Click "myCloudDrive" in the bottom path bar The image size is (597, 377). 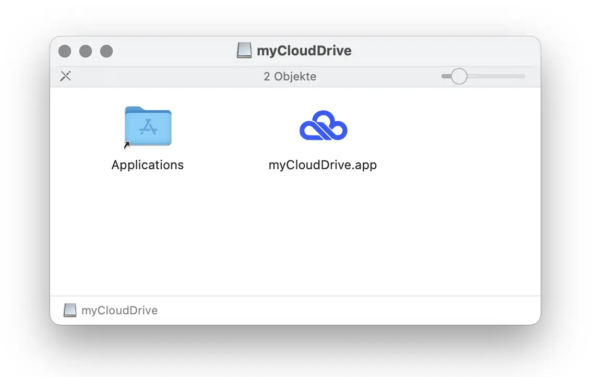120,310
